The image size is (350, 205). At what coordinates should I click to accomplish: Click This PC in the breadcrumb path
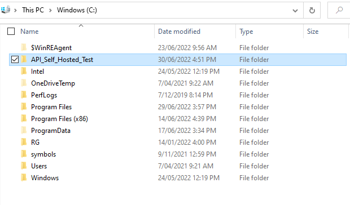pyautogui.click(x=33, y=10)
